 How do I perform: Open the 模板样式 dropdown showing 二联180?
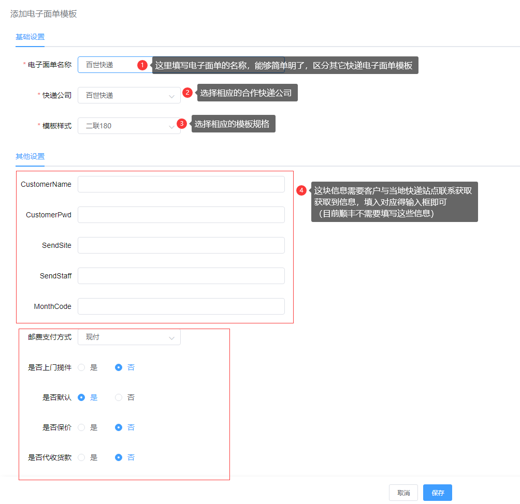129,126
